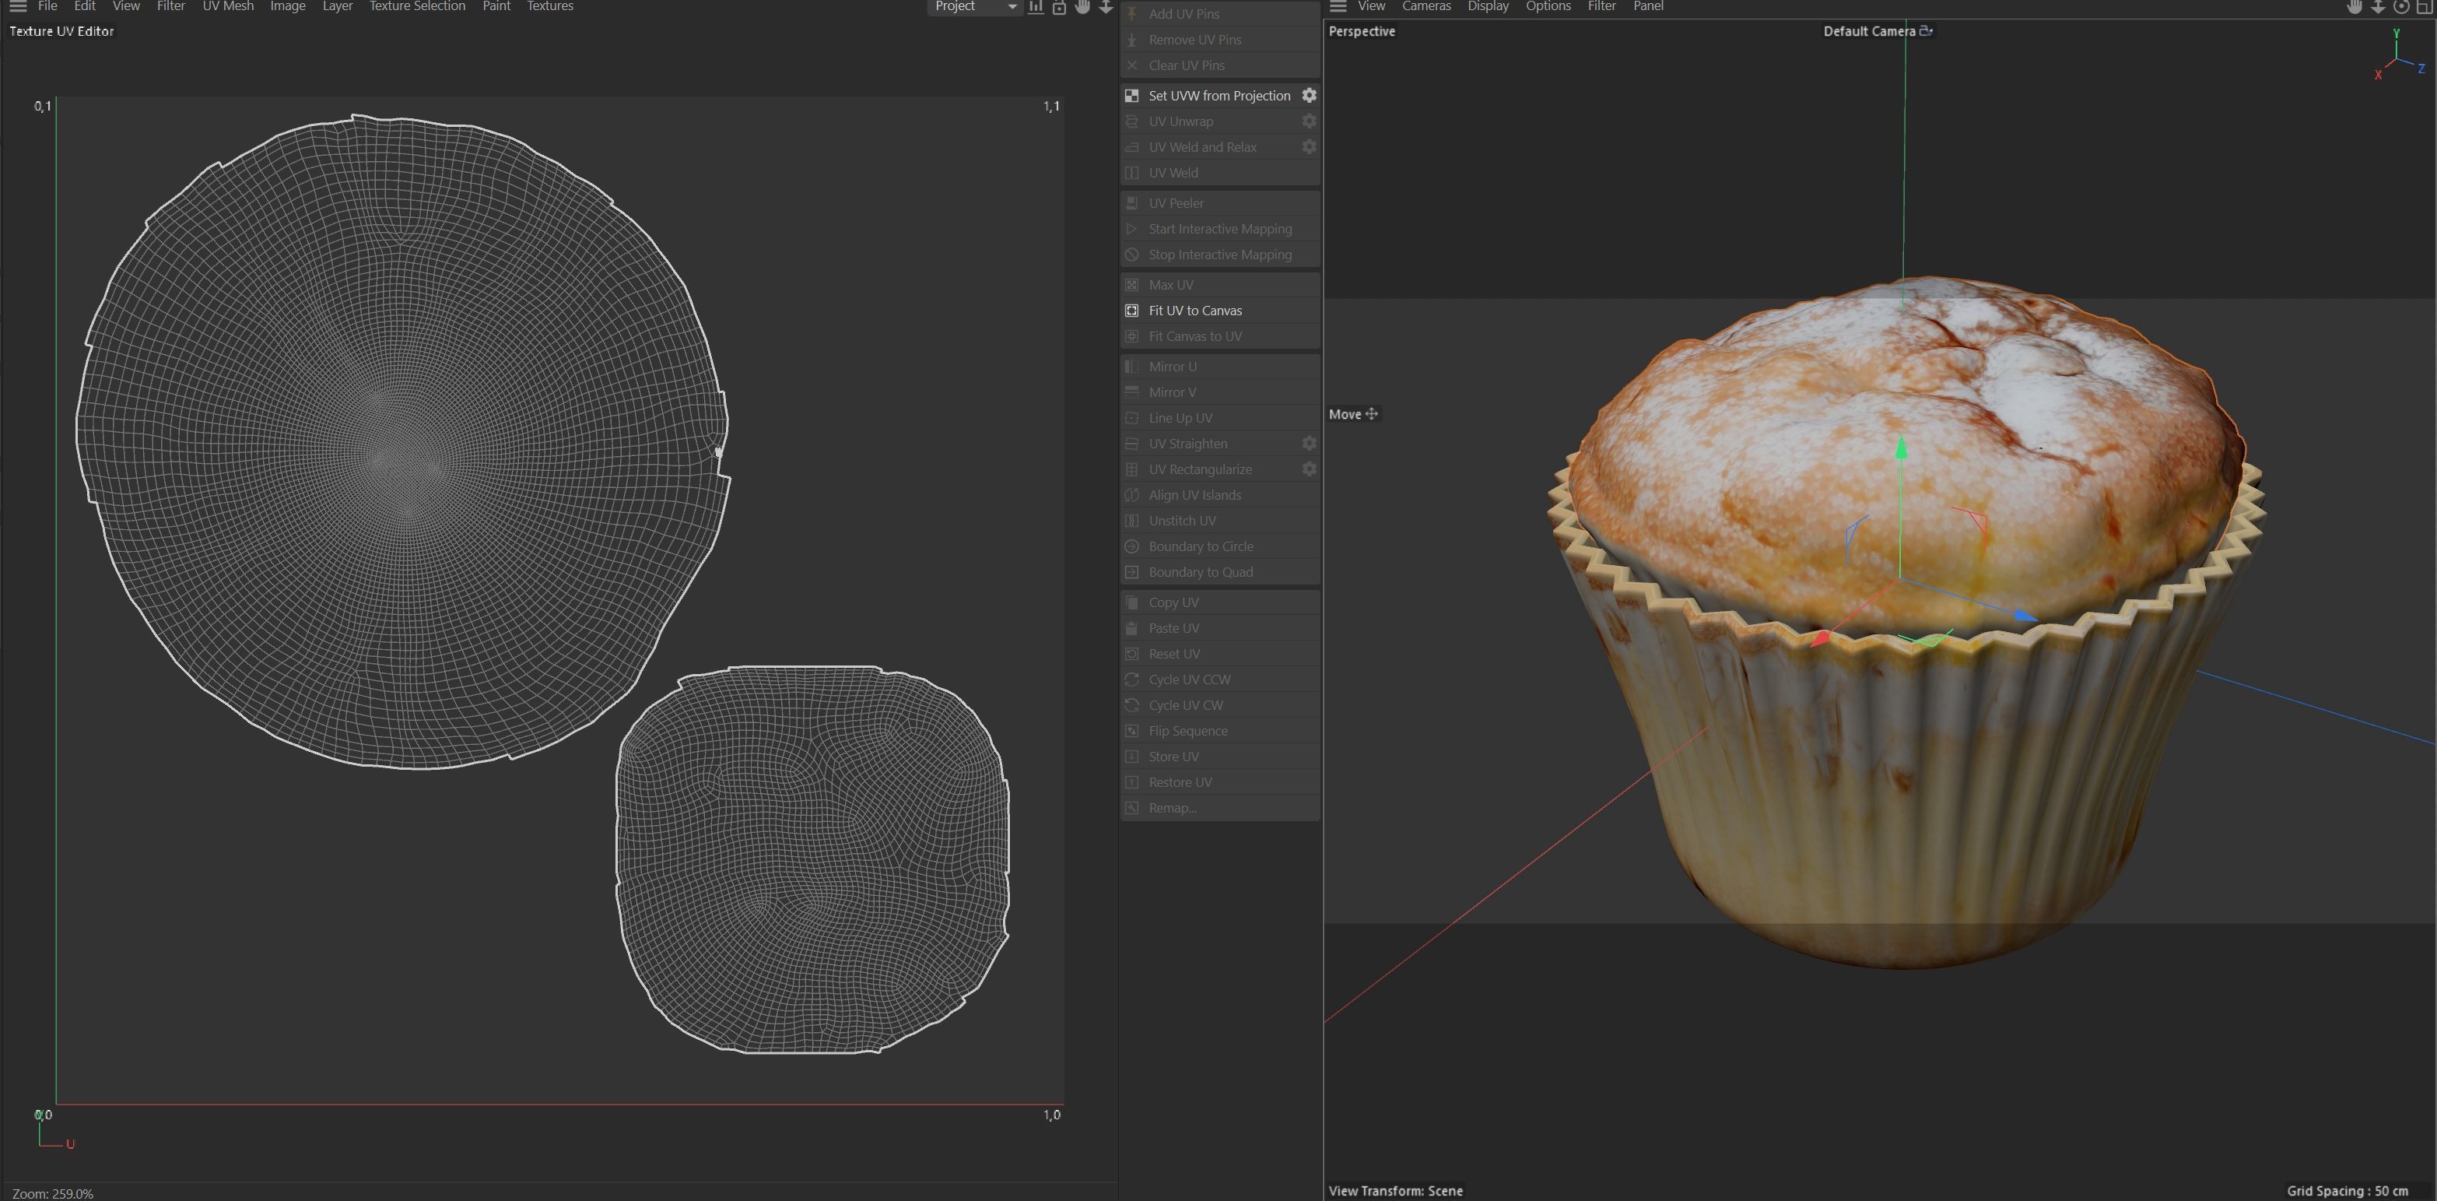
Task: Click the Paste UV icon
Action: click(x=1131, y=627)
